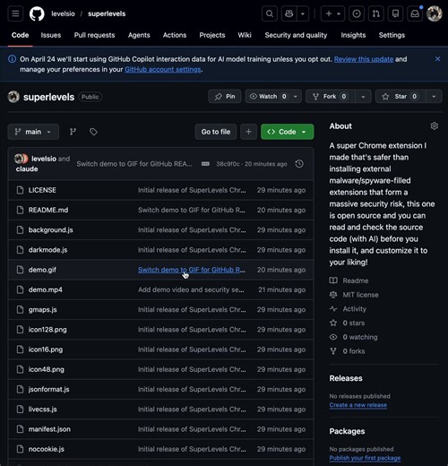
Task: Open the hamburger navigation menu
Action: (x=15, y=13)
